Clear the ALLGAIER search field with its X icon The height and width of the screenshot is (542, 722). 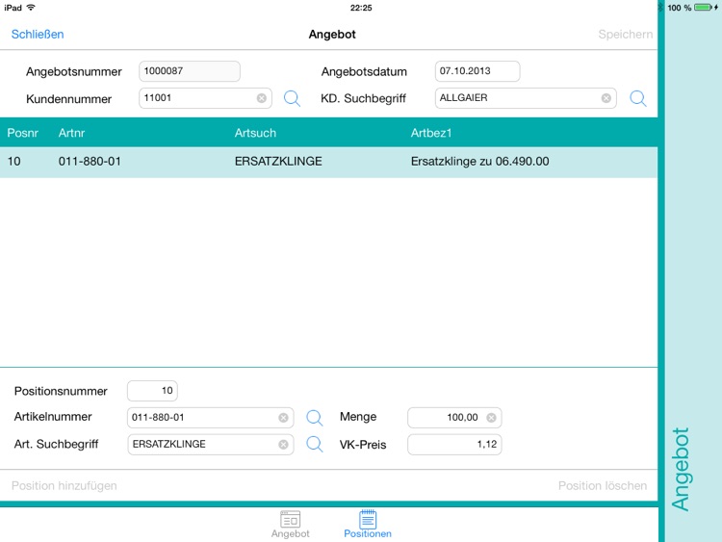606,98
